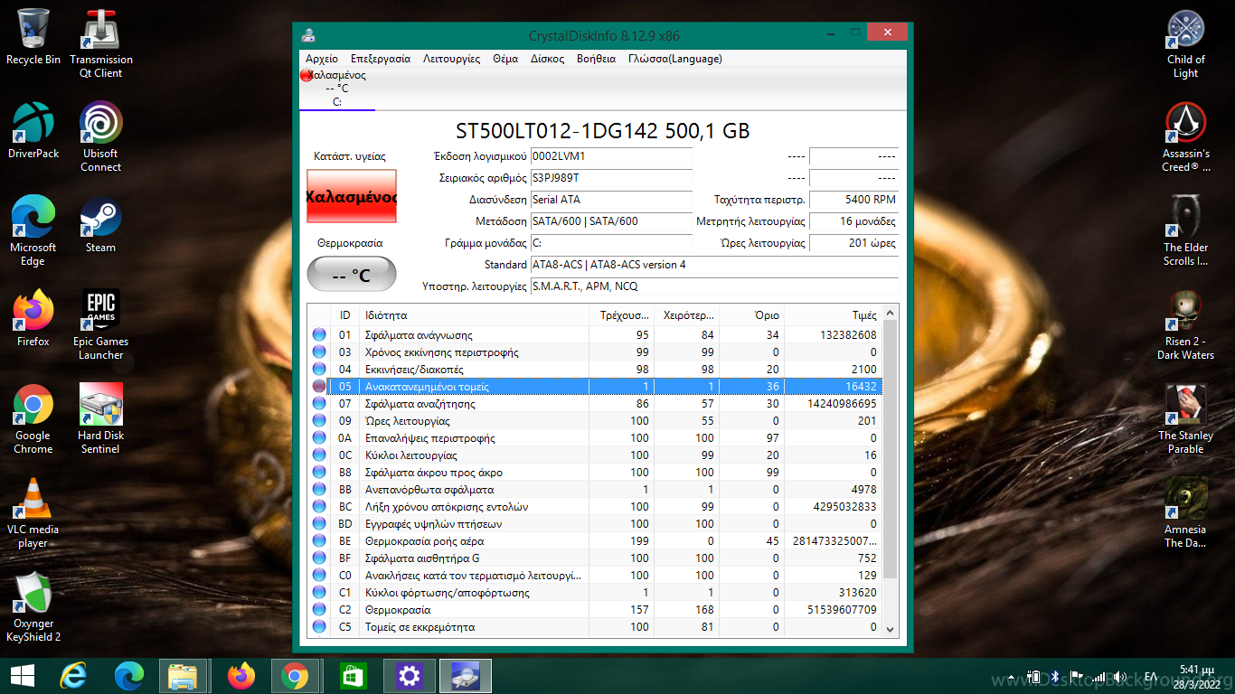Open the Λειτουργίες menu

451,59
